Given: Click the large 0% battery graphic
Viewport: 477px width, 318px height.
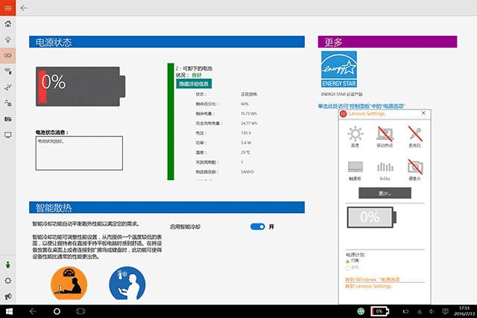Looking at the screenshot, I should (80, 86).
